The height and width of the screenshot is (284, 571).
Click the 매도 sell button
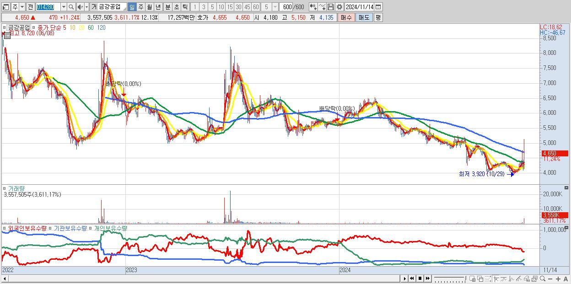click(x=364, y=17)
